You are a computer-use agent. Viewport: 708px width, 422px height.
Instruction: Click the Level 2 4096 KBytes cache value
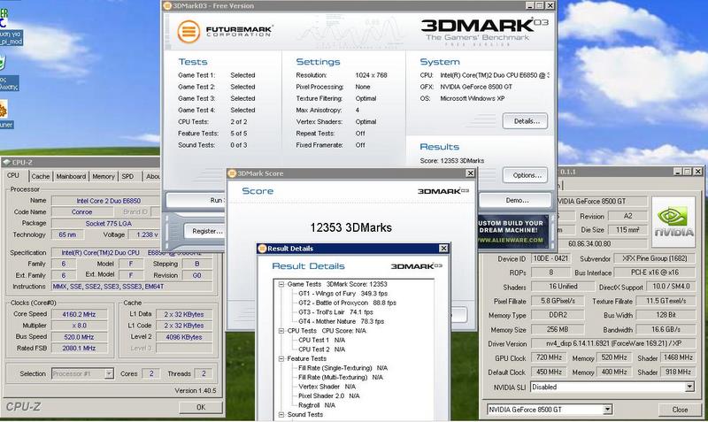(x=184, y=337)
